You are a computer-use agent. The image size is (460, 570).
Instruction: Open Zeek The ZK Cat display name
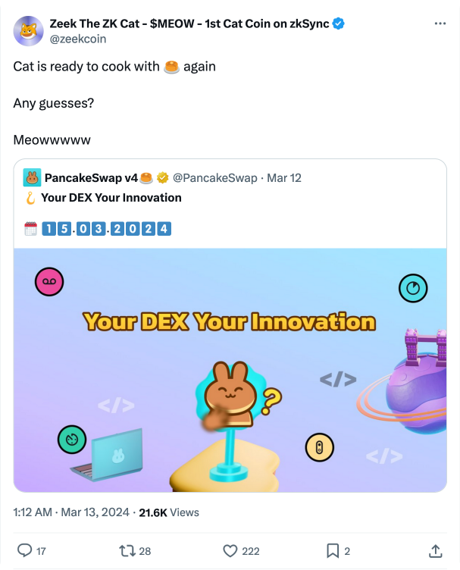189,23
